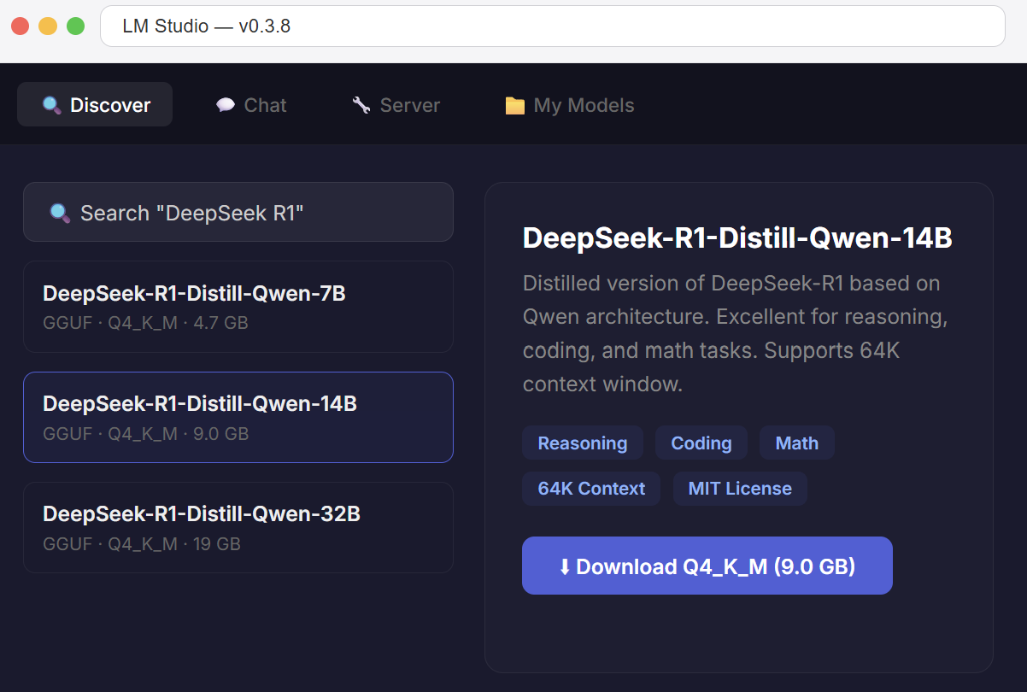
Task: Click the green maximize window button
Action: [x=76, y=26]
